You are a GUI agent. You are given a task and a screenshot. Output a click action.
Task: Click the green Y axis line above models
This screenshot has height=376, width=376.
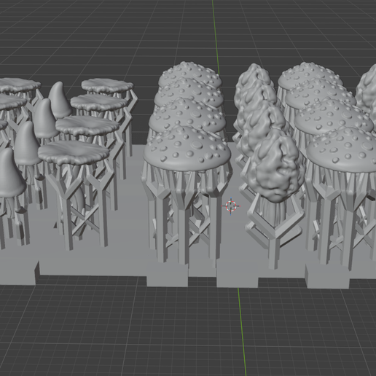pyautogui.click(x=216, y=36)
